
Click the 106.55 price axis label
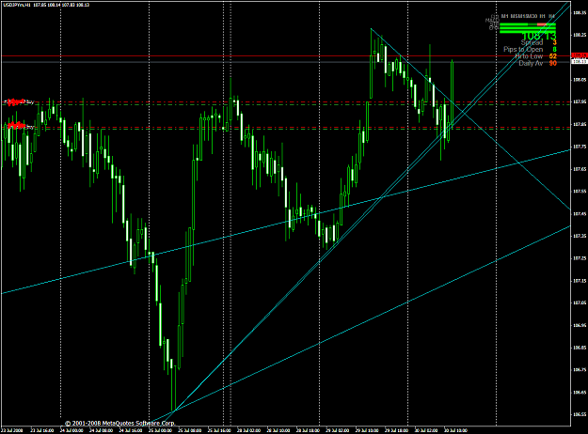coord(580,414)
